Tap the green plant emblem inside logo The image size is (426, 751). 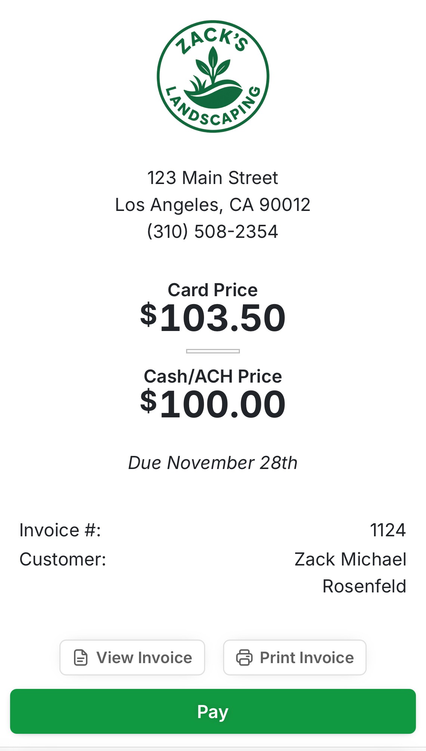pos(213,79)
